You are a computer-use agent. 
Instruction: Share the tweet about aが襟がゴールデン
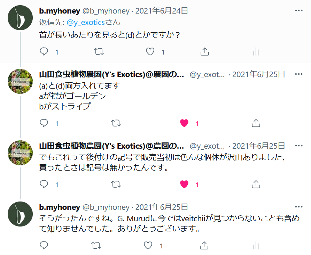[x=256, y=123]
